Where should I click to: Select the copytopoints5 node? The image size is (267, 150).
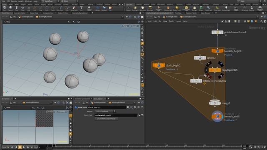[215, 70]
